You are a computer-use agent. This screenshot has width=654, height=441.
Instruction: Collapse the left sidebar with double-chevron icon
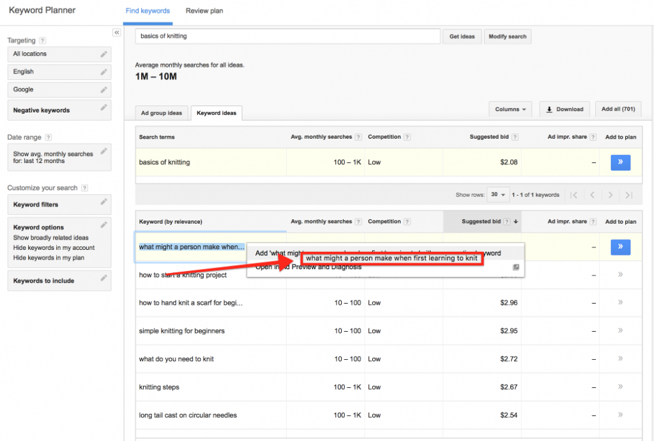pyautogui.click(x=116, y=33)
